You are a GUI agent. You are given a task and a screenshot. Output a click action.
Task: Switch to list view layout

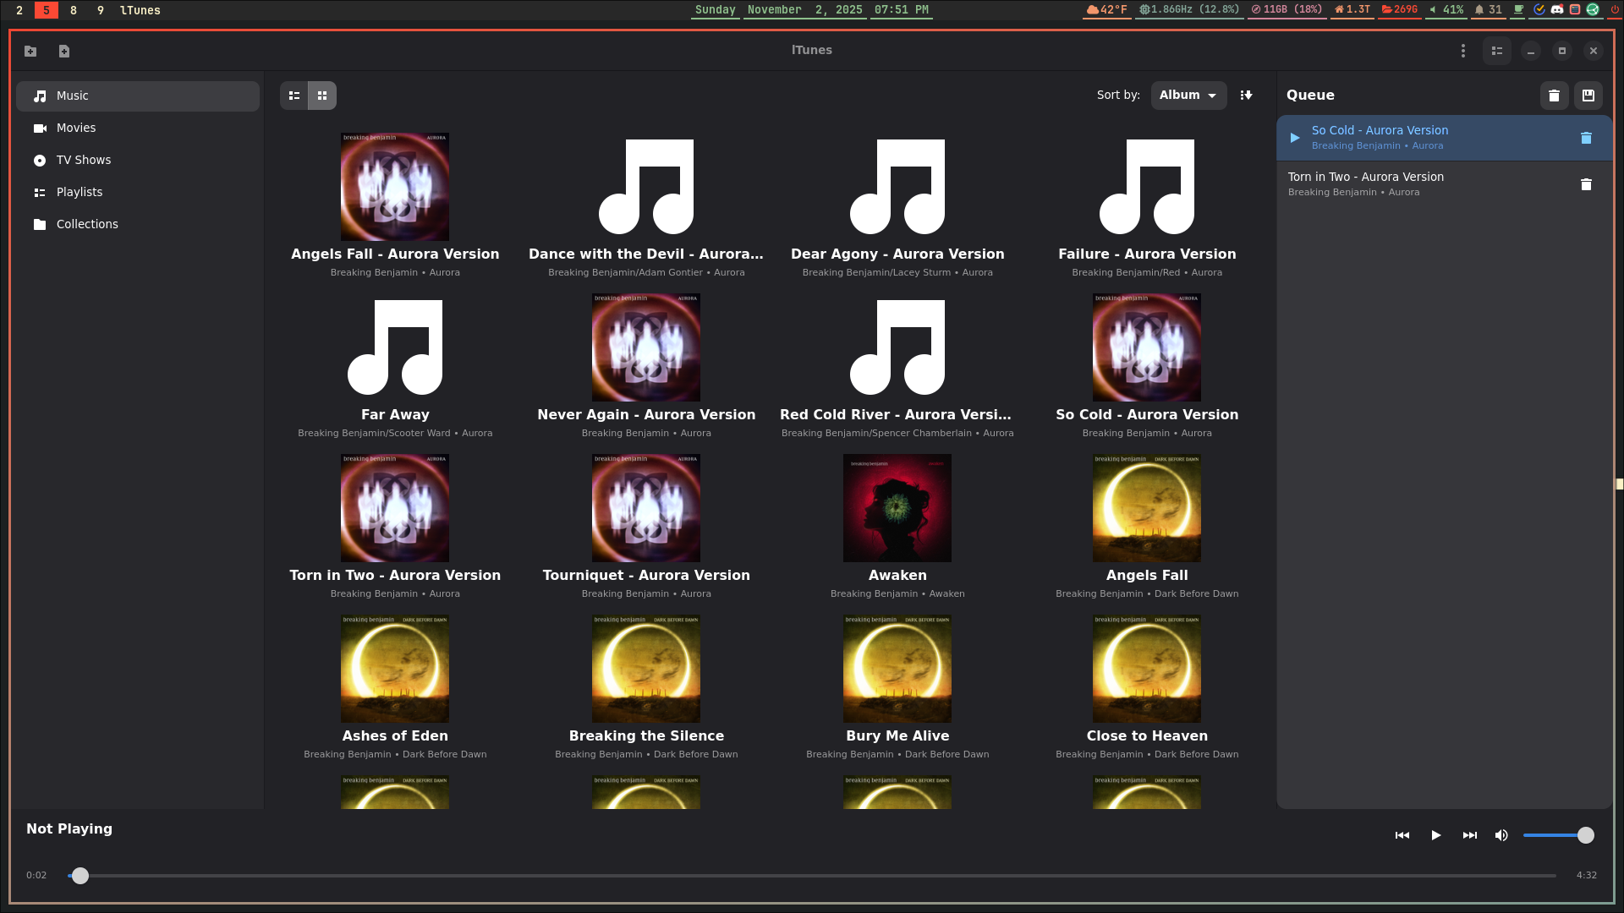point(294,96)
